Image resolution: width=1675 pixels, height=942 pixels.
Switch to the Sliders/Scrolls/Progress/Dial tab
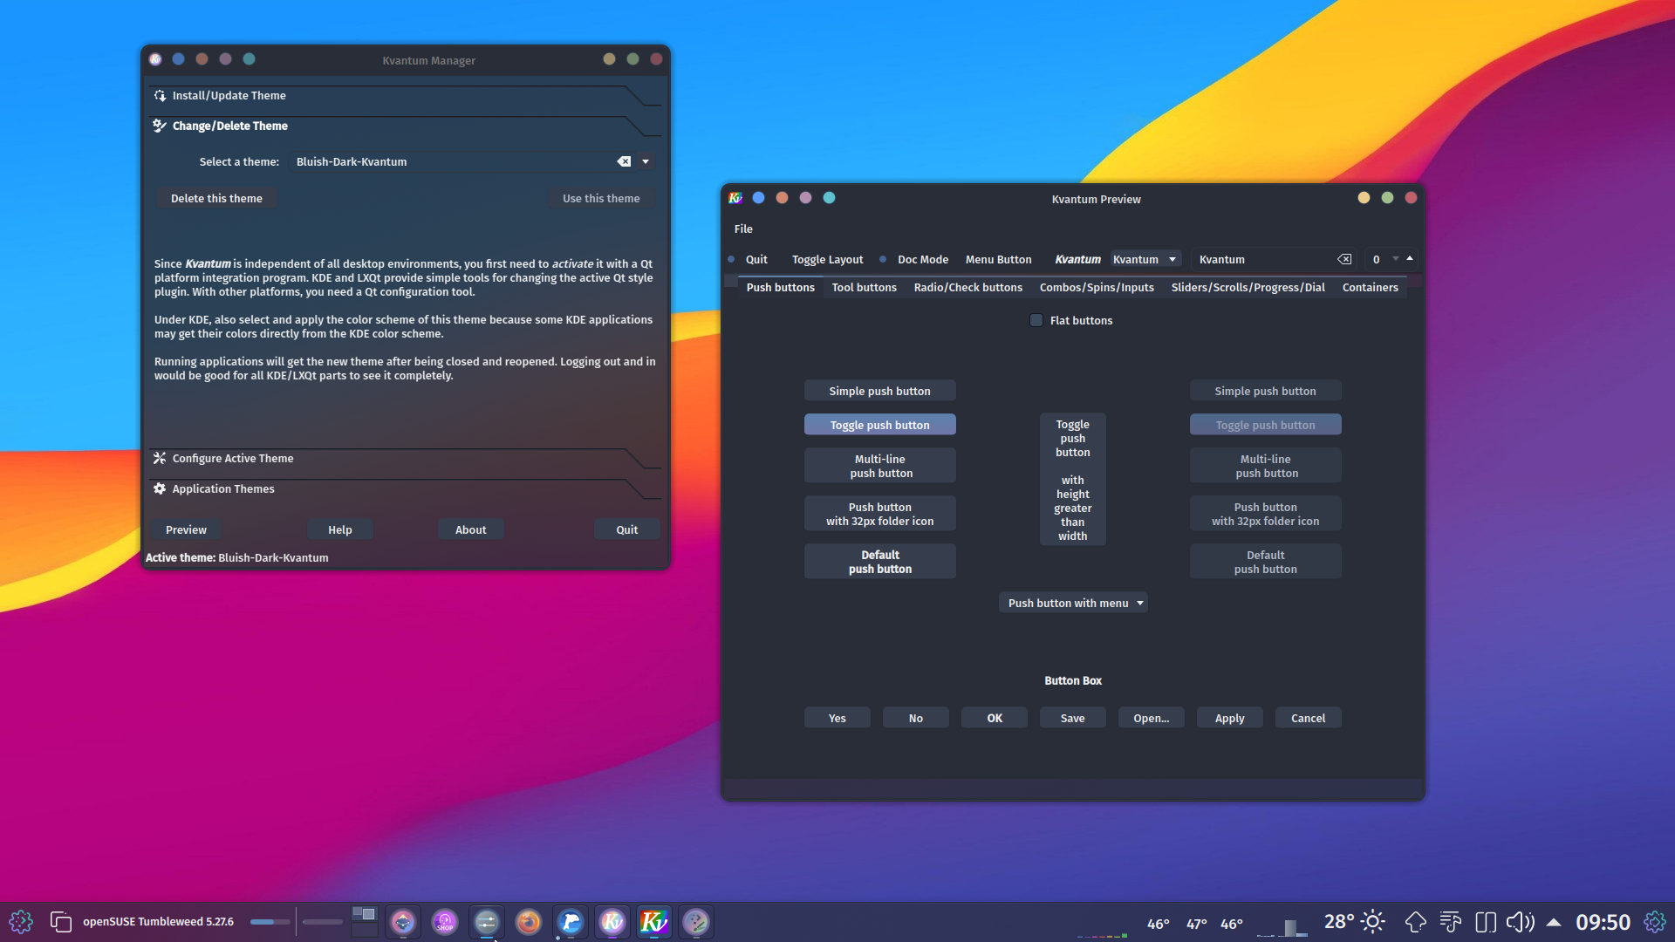(1248, 287)
